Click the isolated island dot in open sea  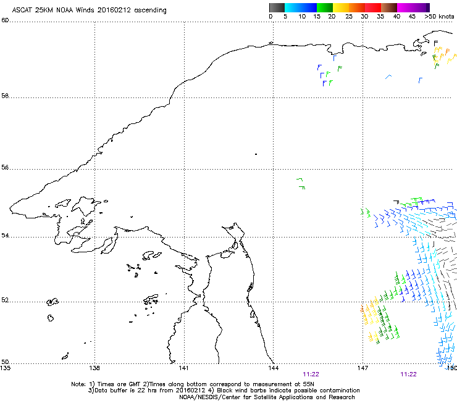256,154
